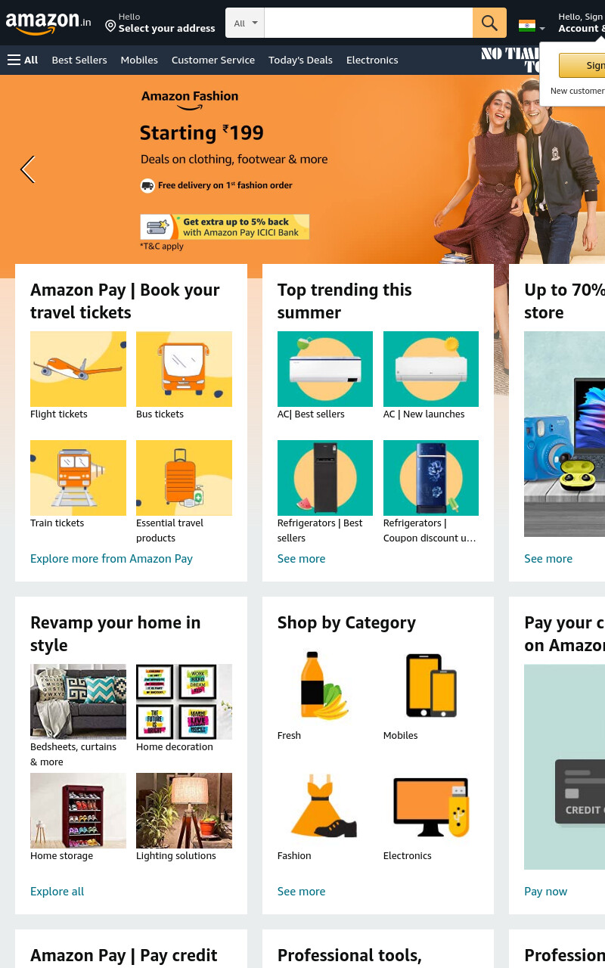605x968 pixels.
Task: Expand the All search category dropdown
Action: [x=245, y=23]
